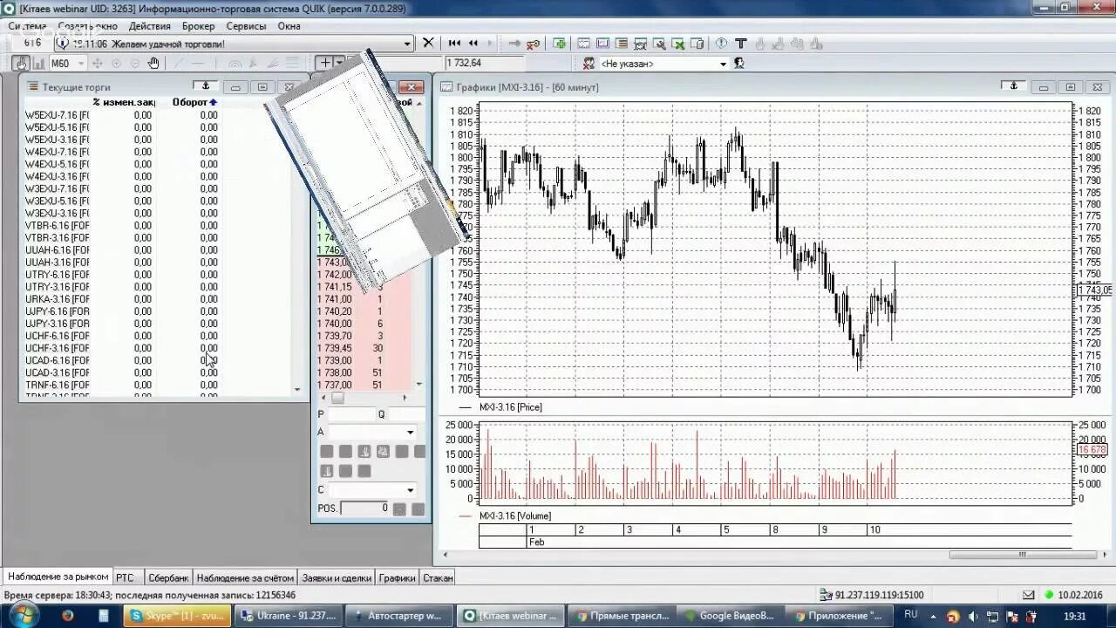Switch to the Сбербанк tab

tap(168, 577)
